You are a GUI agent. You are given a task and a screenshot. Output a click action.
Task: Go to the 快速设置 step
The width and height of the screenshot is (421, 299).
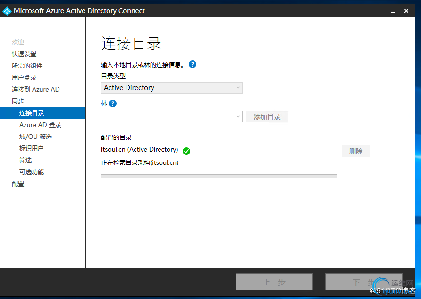(24, 54)
